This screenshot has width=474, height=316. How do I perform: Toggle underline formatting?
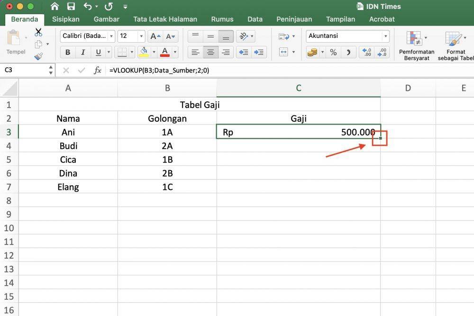point(98,52)
